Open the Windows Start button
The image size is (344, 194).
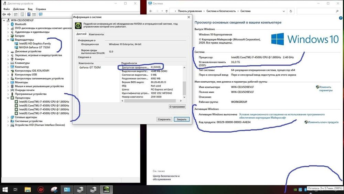(5, 190)
